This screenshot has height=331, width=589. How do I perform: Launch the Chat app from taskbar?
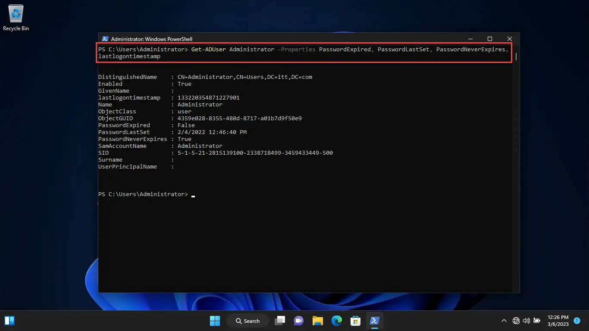pos(299,321)
